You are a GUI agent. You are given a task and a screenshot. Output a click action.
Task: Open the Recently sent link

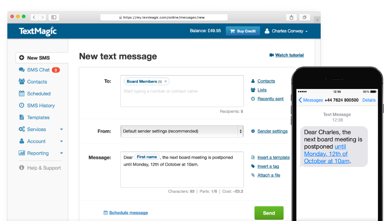270,99
